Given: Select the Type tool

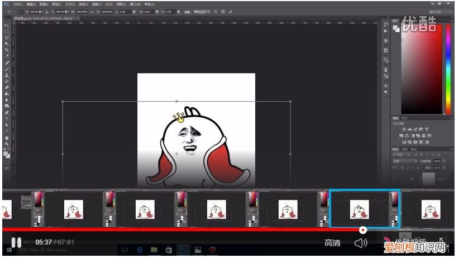Looking at the screenshot, I should pos(7,118).
